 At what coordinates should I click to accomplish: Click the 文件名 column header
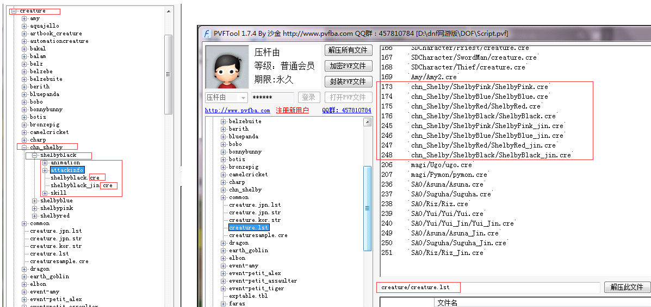pos(448,303)
